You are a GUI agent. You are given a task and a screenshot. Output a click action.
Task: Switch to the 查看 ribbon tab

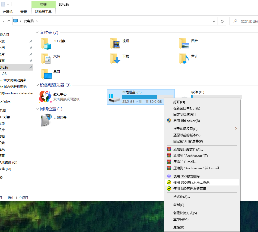[x=24, y=12]
